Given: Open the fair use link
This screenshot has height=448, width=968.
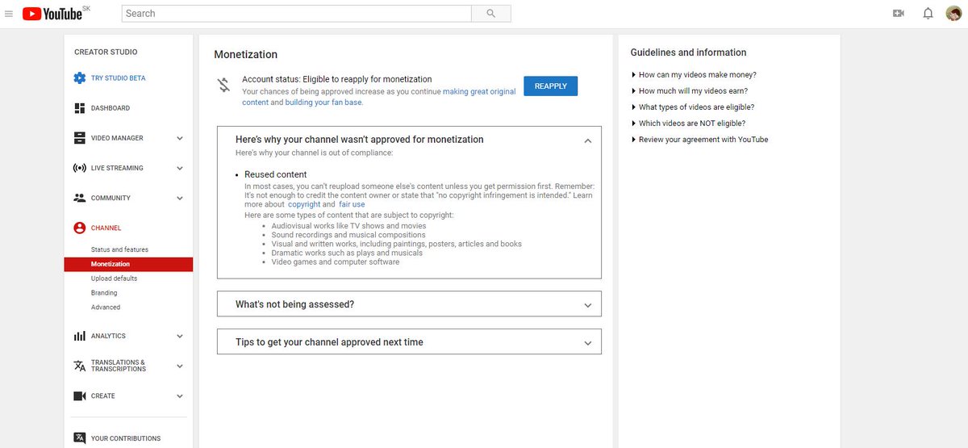Looking at the screenshot, I should [x=352, y=204].
